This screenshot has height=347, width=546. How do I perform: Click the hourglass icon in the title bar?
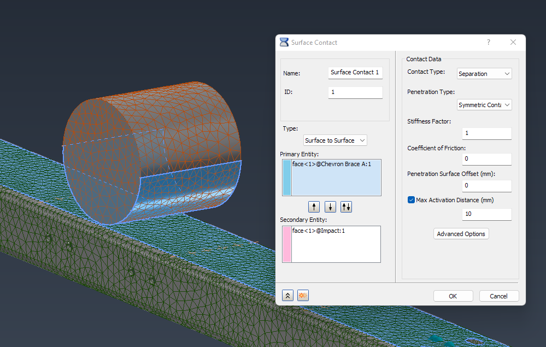(284, 42)
